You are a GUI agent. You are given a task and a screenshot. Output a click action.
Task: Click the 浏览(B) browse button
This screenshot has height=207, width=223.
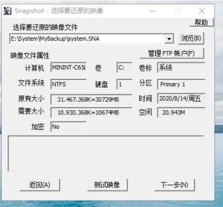click(x=191, y=38)
